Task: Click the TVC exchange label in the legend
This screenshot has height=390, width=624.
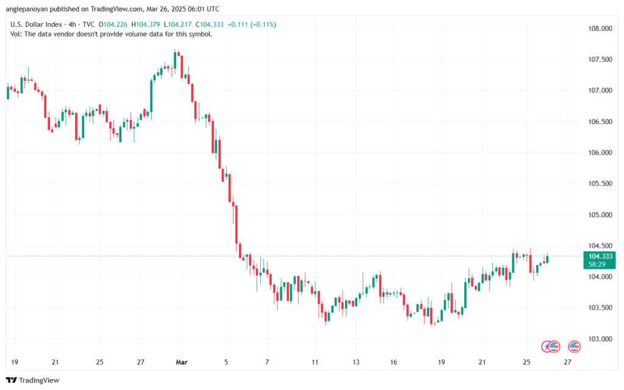Action: [88, 24]
